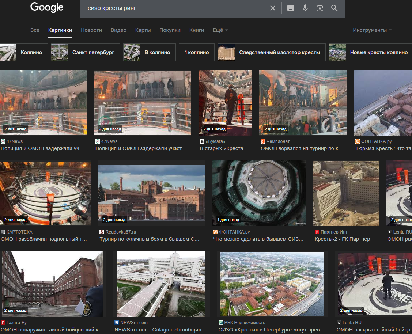
Task: Open the Инструменты dropdown
Action: tap(372, 30)
